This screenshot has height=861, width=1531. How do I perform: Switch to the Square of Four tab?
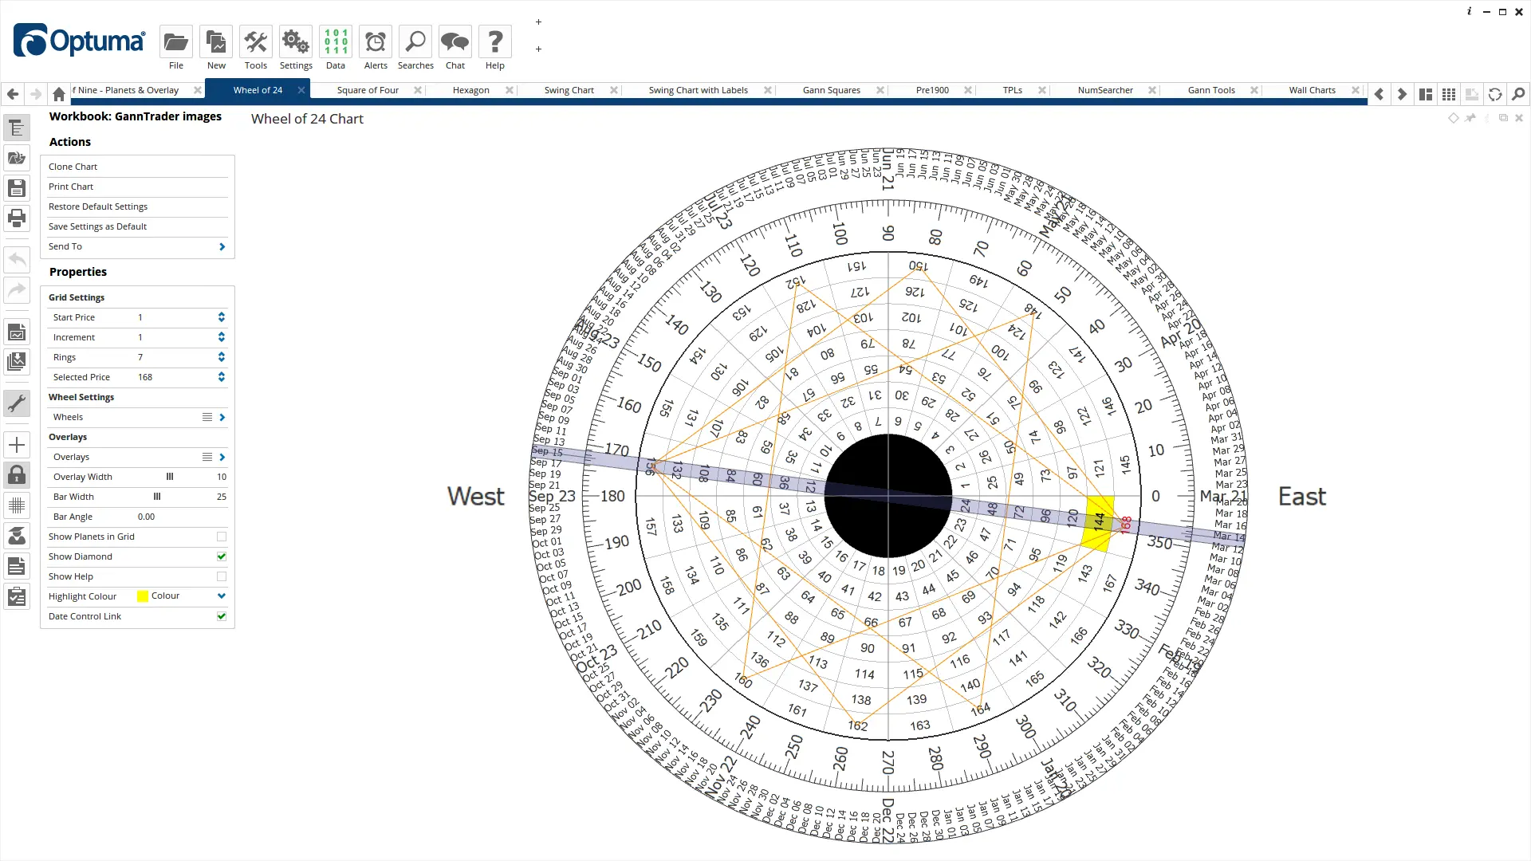pos(368,90)
